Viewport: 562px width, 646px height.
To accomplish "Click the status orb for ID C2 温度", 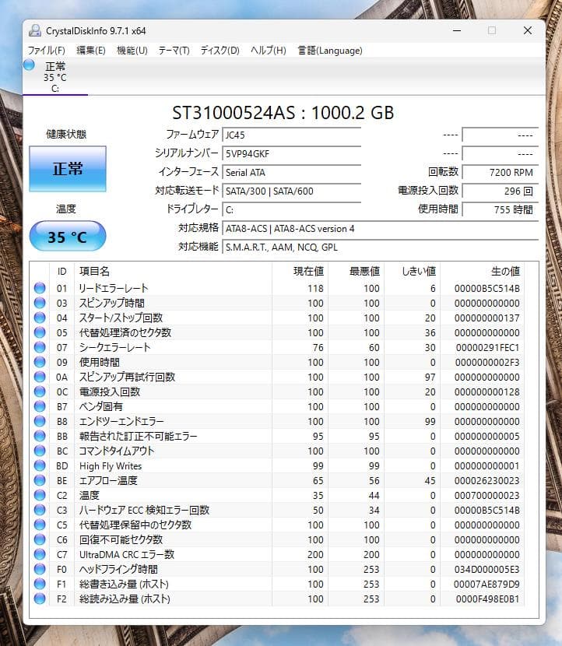I will coord(40,495).
